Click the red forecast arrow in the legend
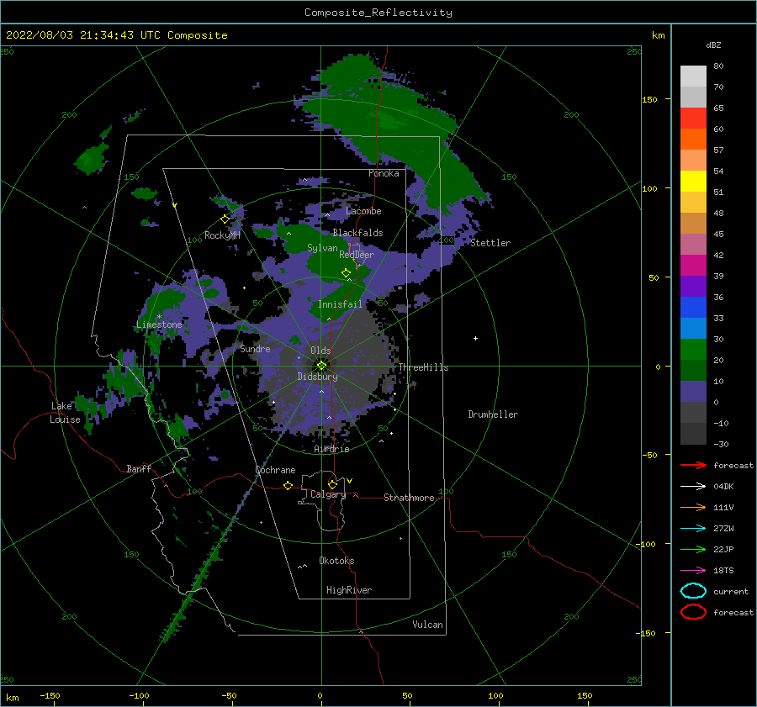Screen dimensions: 757x707 [x=693, y=465]
